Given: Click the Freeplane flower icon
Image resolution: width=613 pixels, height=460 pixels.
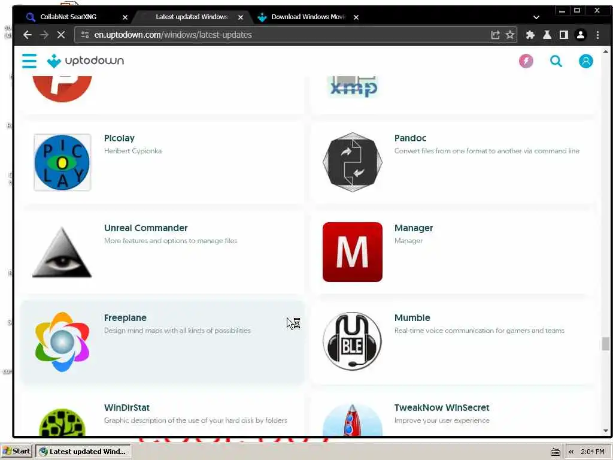Looking at the screenshot, I should point(62,342).
